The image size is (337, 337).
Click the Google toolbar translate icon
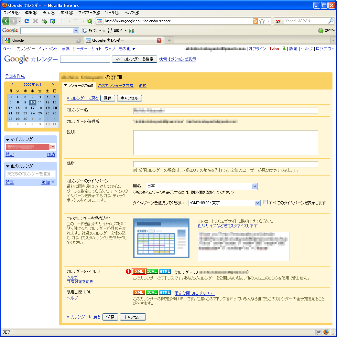coord(110,31)
